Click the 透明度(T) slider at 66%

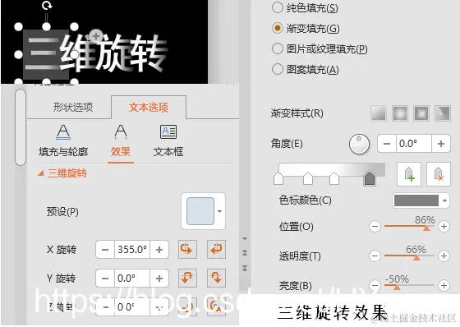pyautogui.click(x=416, y=257)
